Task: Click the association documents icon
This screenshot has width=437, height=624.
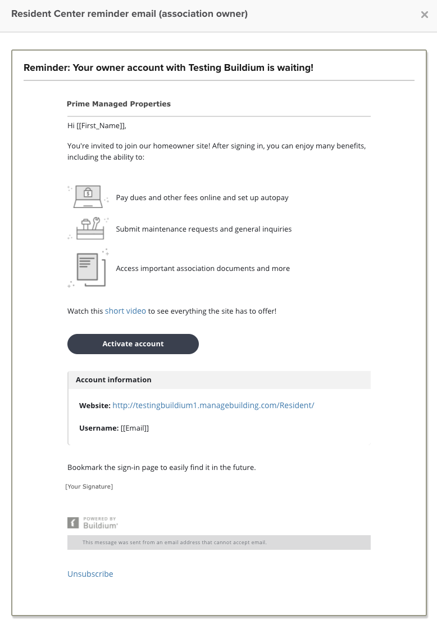Action: point(88,268)
